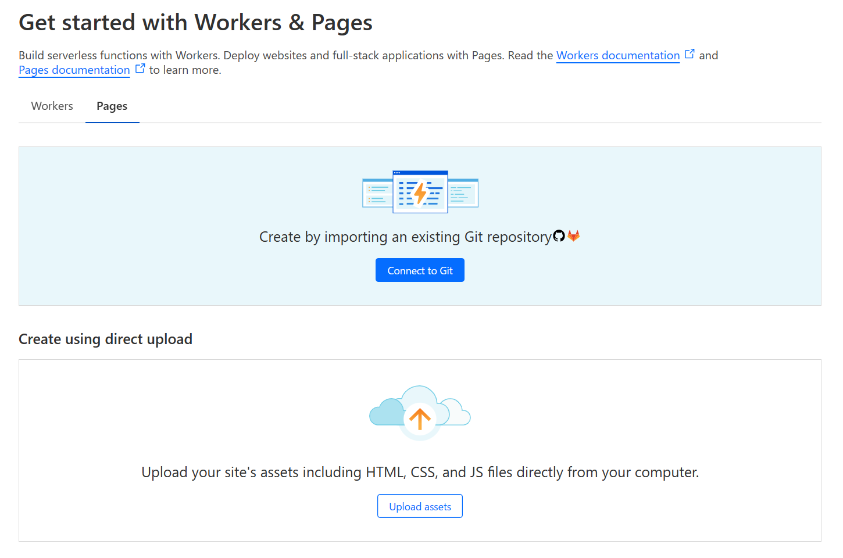Click the lightning bolt pages illustration
The height and width of the screenshot is (558, 843).
click(420, 192)
